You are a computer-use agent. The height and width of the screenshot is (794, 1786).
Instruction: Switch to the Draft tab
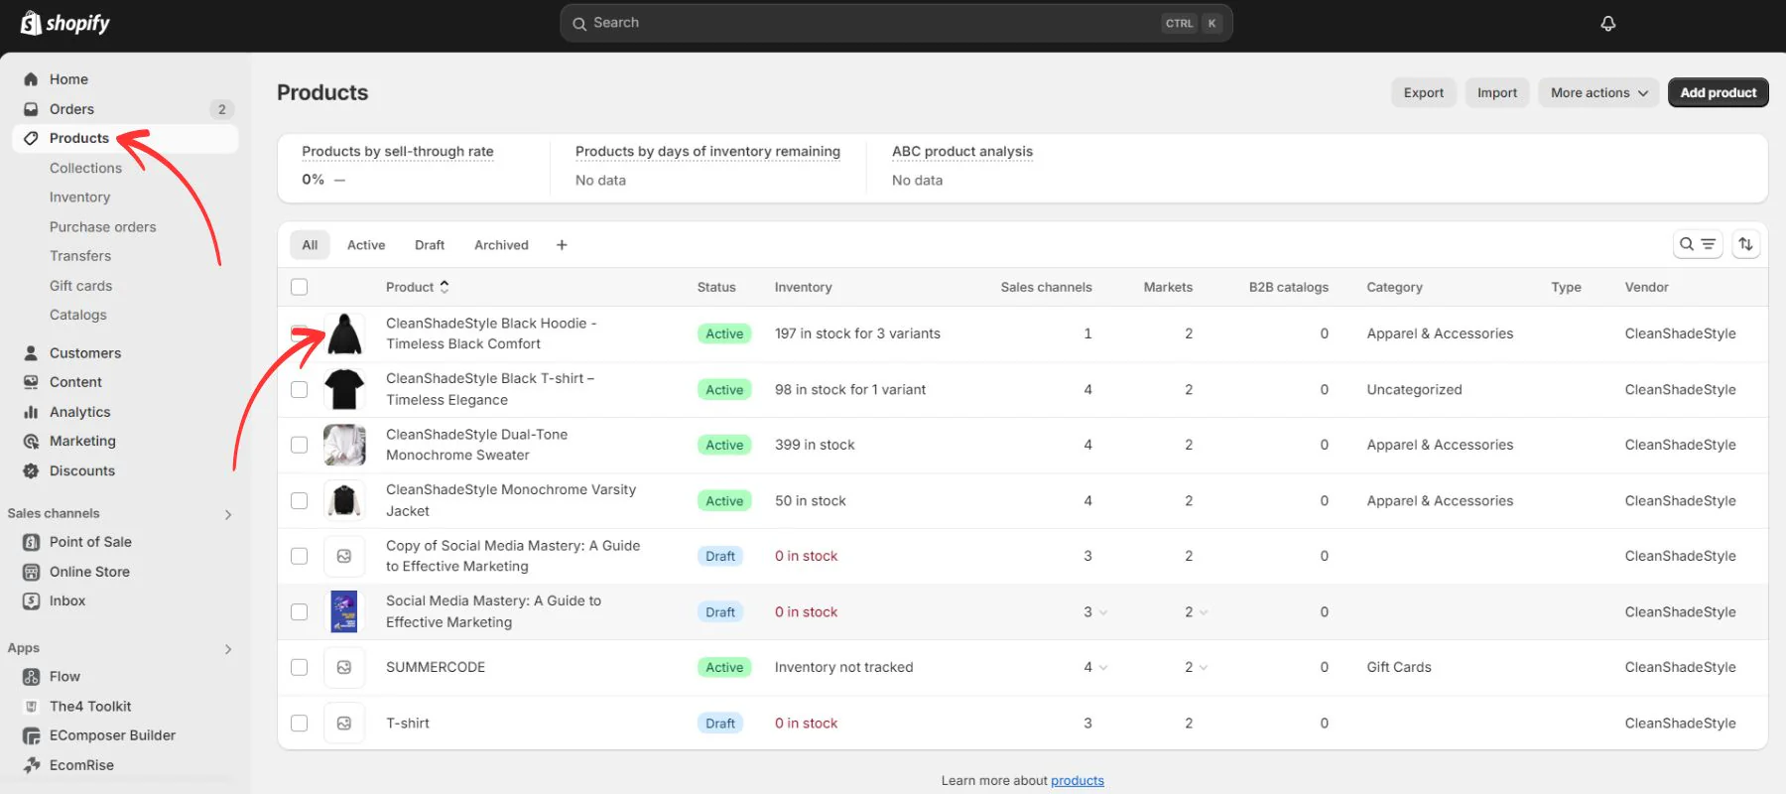tap(430, 245)
